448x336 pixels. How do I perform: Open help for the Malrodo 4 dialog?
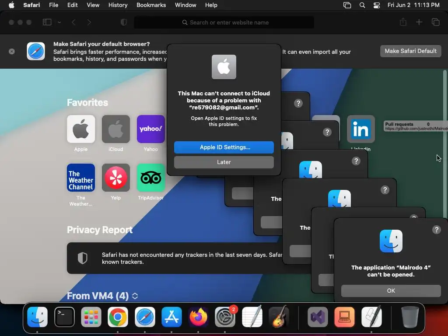[x=436, y=229]
